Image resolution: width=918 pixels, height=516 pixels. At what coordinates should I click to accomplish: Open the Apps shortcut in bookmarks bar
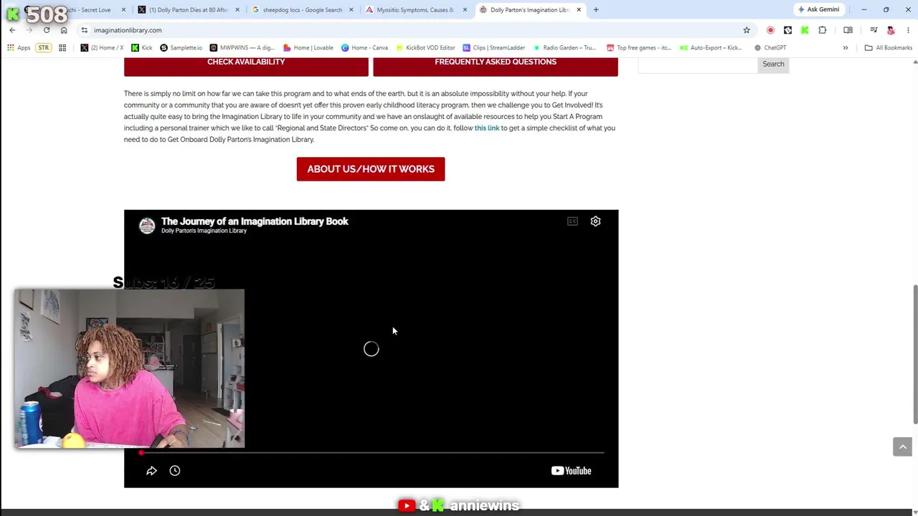pyautogui.click(x=19, y=48)
